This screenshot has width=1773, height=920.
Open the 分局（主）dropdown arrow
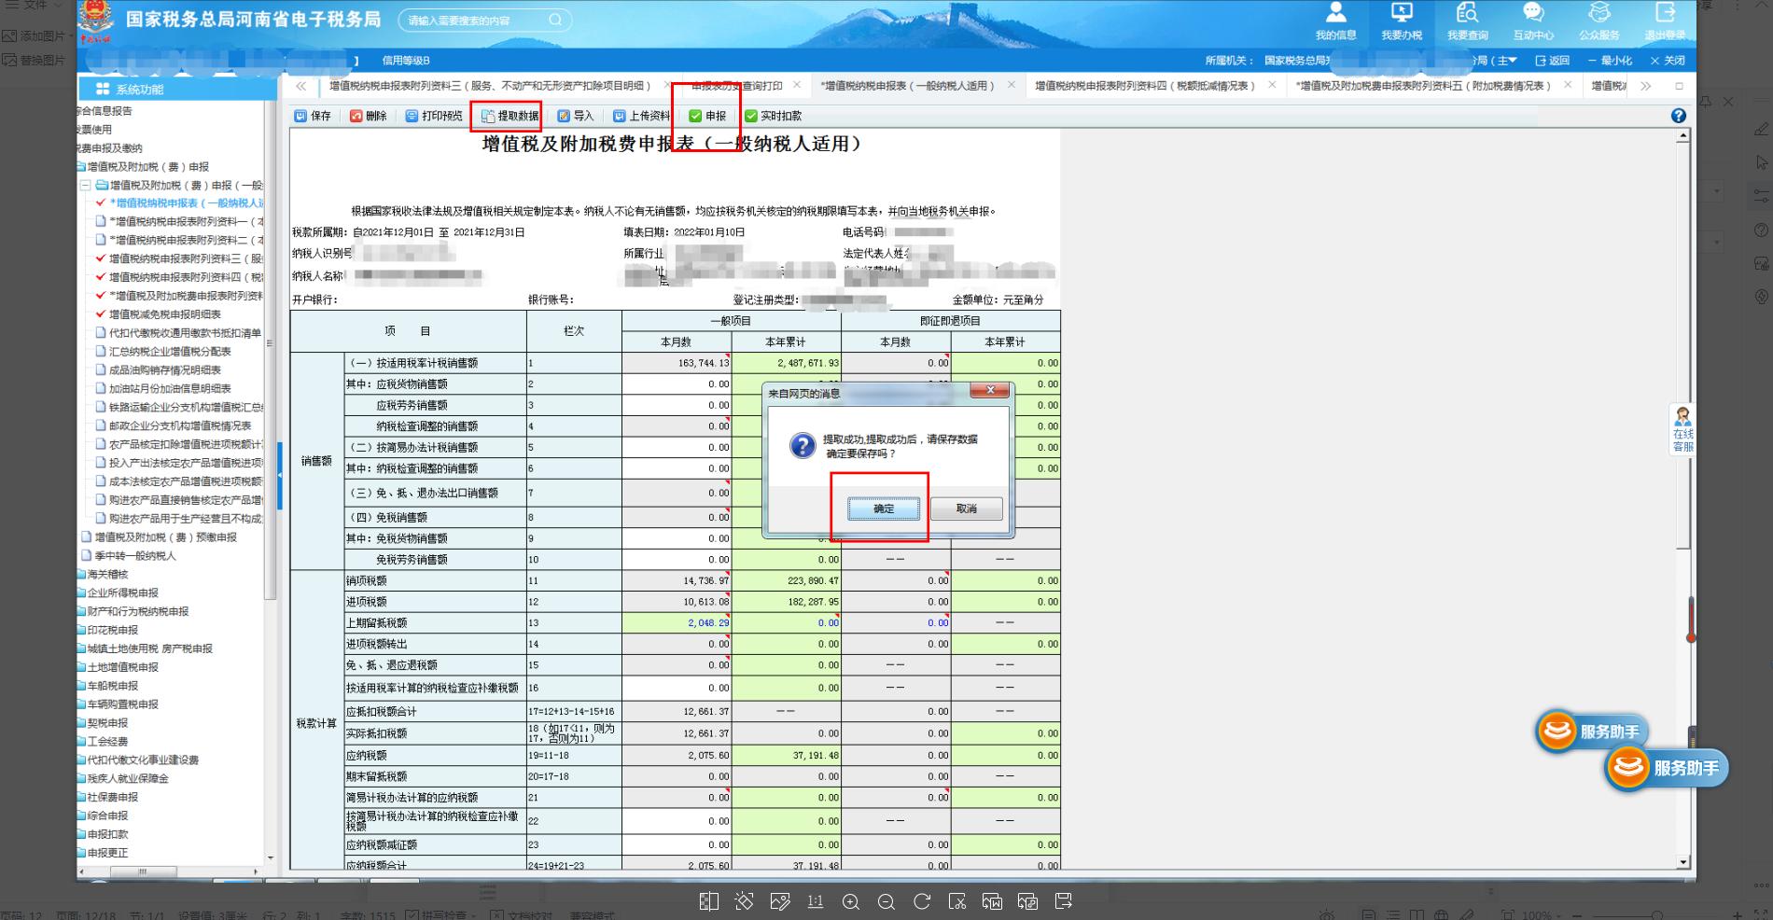tap(1513, 60)
